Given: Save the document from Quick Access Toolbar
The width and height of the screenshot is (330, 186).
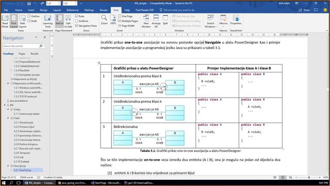Looking at the screenshot, I should pos(29,4).
